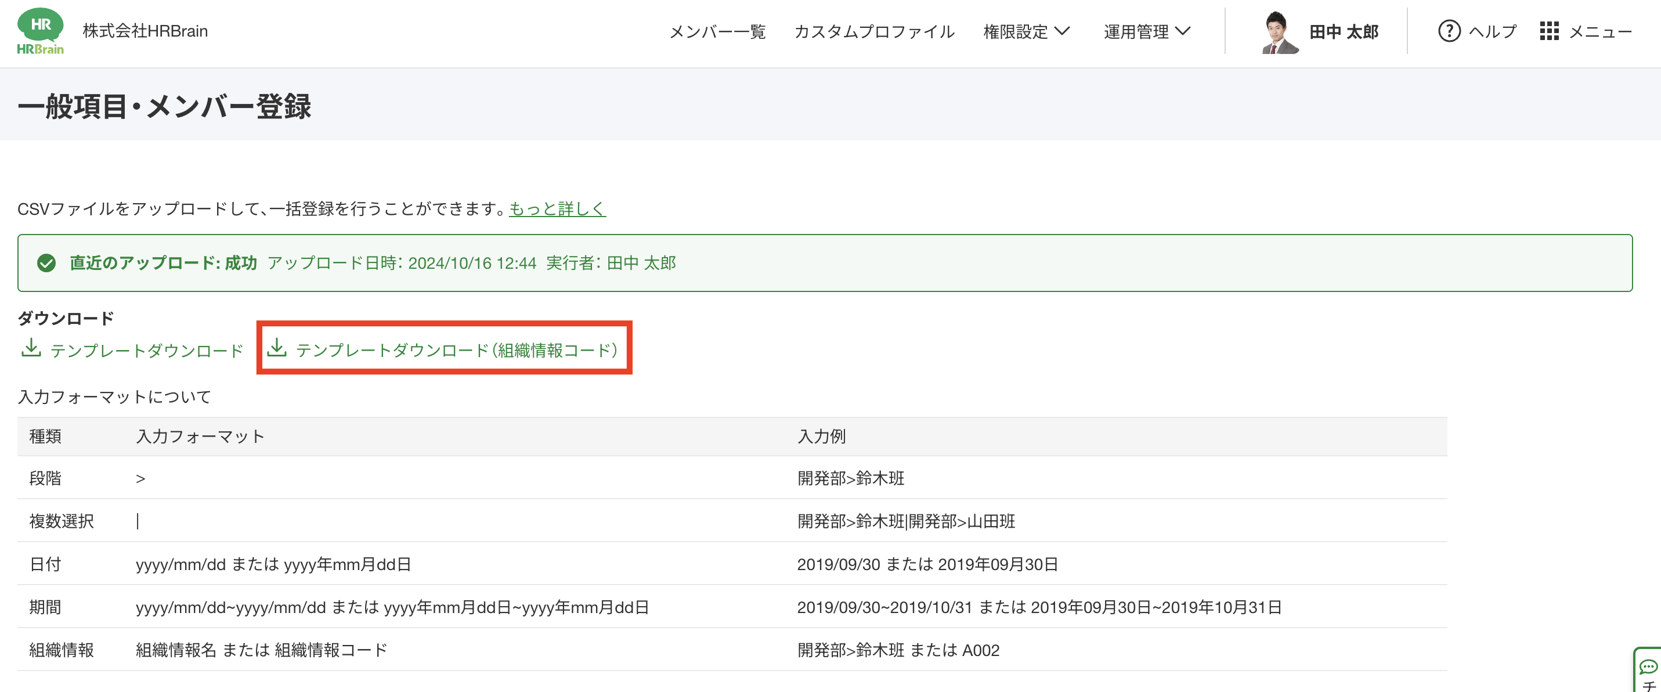Click download icon beside 組織情報コード template
The width and height of the screenshot is (1661, 692).
click(x=277, y=348)
